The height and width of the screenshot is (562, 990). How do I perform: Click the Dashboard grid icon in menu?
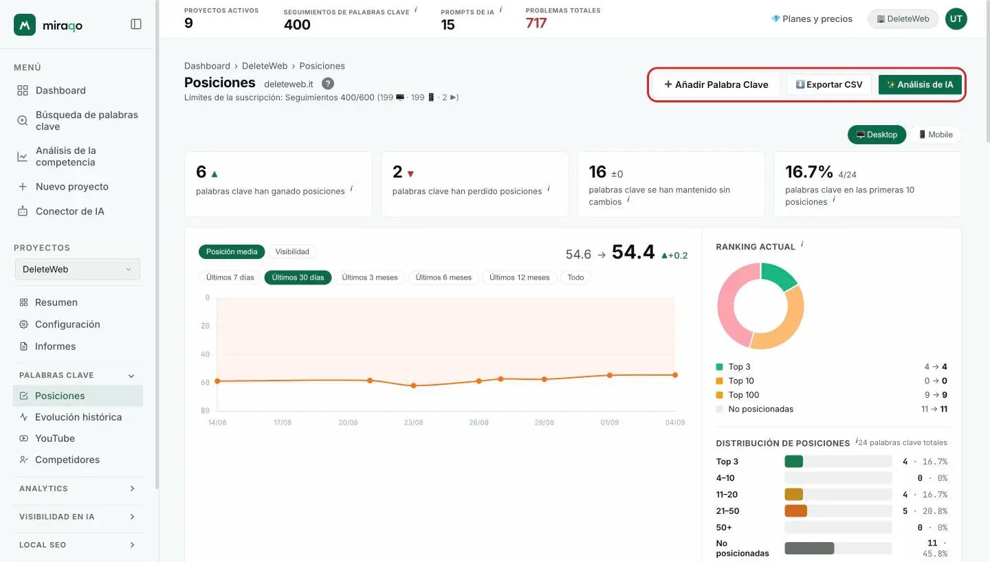click(23, 91)
